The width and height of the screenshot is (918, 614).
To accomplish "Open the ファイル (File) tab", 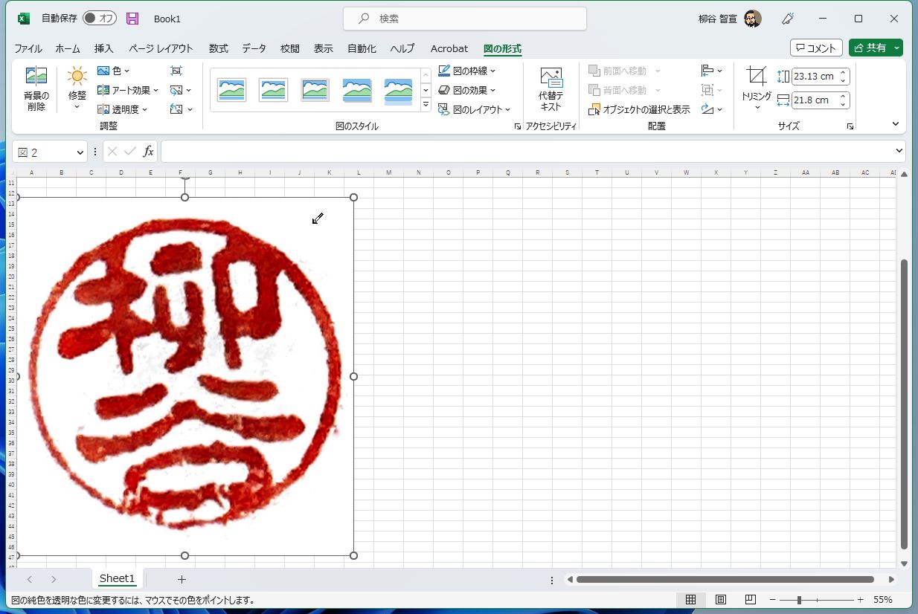I will pyautogui.click(x=28, y=48).
